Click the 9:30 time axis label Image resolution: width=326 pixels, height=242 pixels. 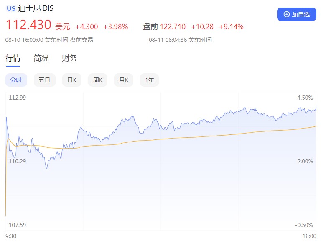click(x=11, y=236)
